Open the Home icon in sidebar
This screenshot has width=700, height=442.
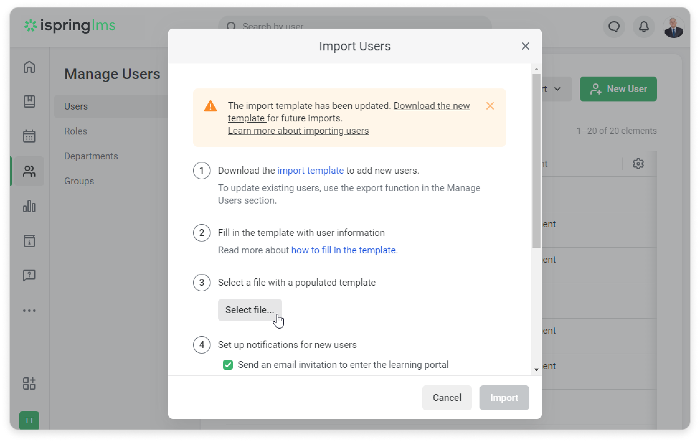point(29,67)
